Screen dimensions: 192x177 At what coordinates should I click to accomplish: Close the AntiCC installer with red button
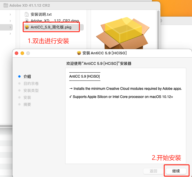tap(17, 53)
